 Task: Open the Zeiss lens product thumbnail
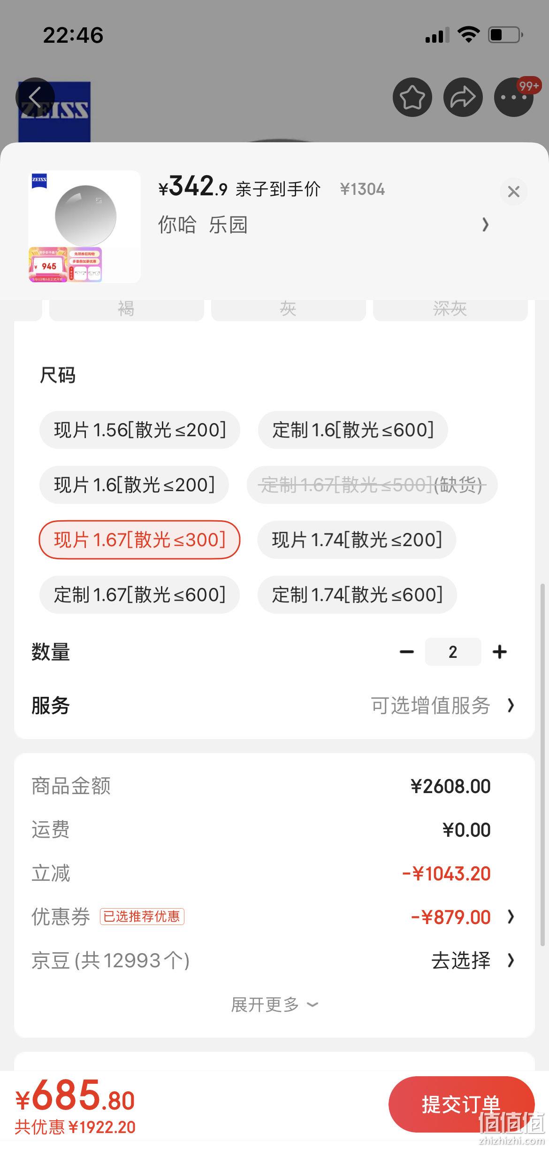pyautogui.click(x=84, y=227)
